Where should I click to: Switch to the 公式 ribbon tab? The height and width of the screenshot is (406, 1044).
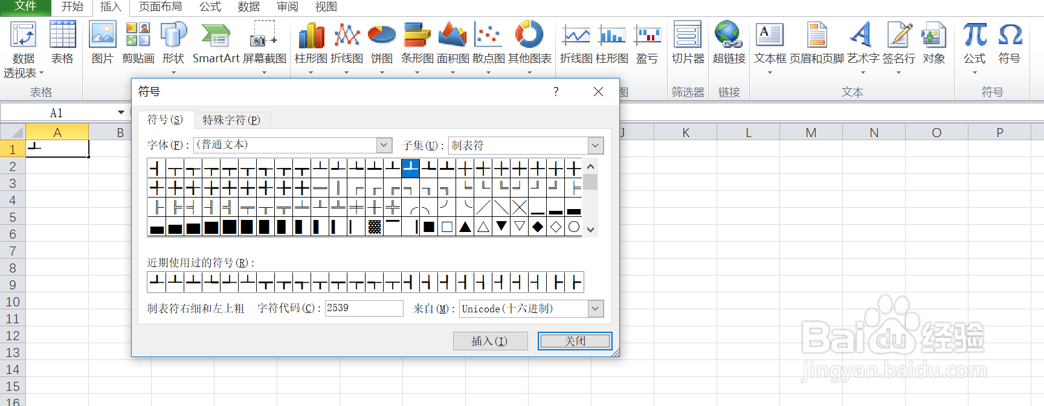pos(210,7)
